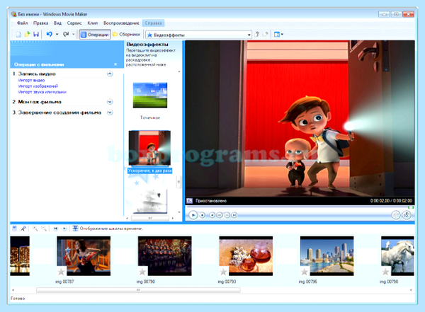Image resolution: width=425 pixels, height=312 pixels.
Task: Jump forward to the next clip
Action: pos(234,215)
